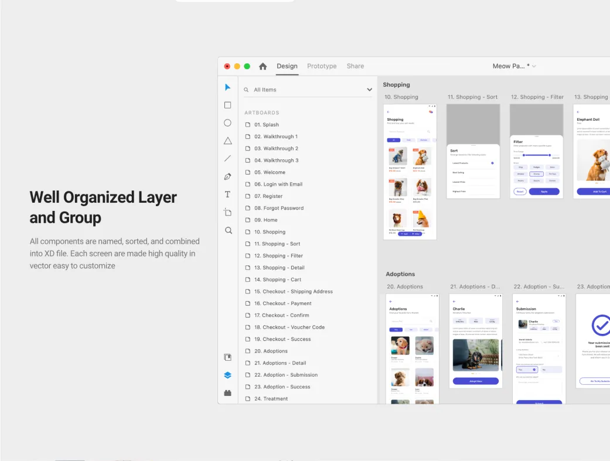Screen dimensions: 610x461
Task: Open the Layers panel icon
Action: click(228, 375)
